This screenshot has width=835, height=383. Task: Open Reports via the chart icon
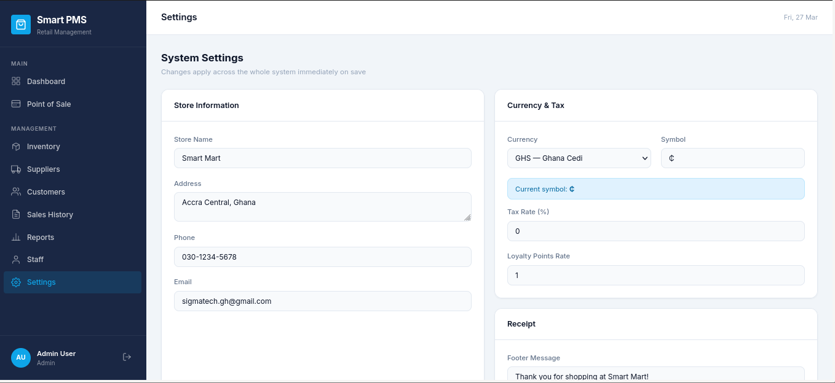tap(15, 237)
